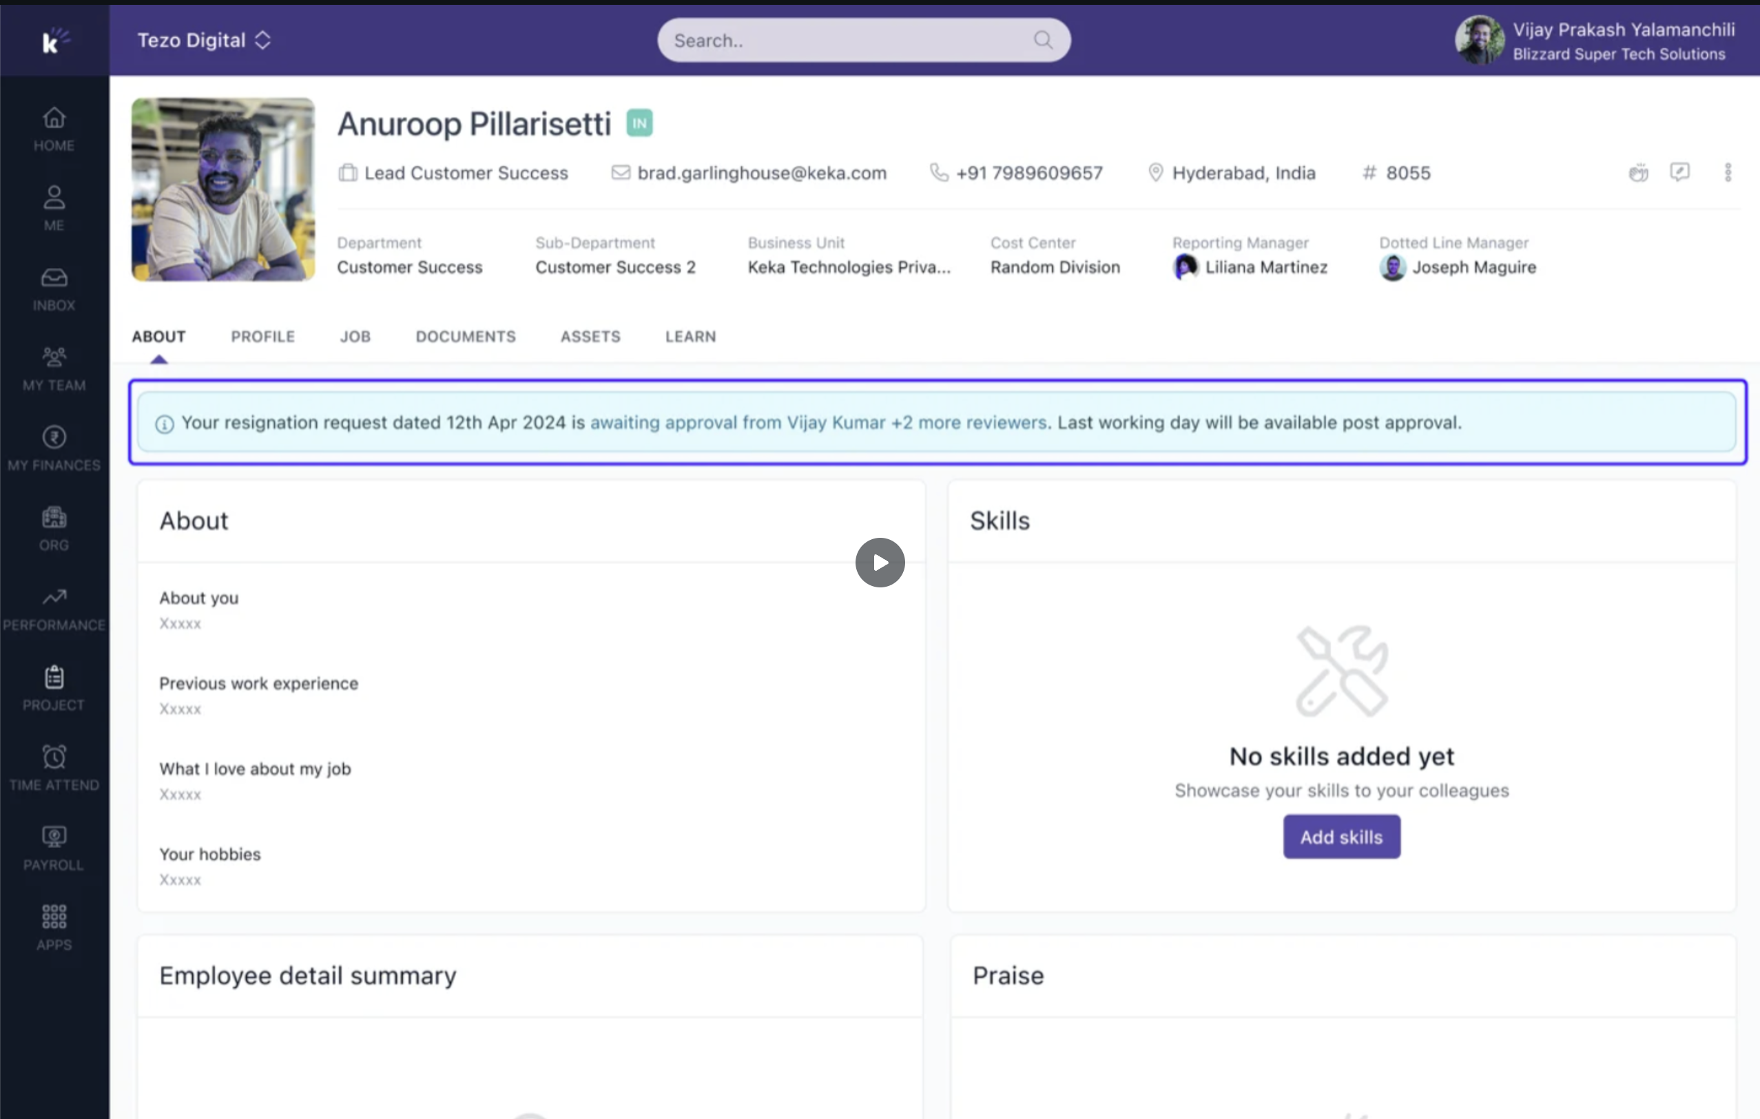Open My Finances rupee icon
1760x1119 pixels.
[54, 448]
